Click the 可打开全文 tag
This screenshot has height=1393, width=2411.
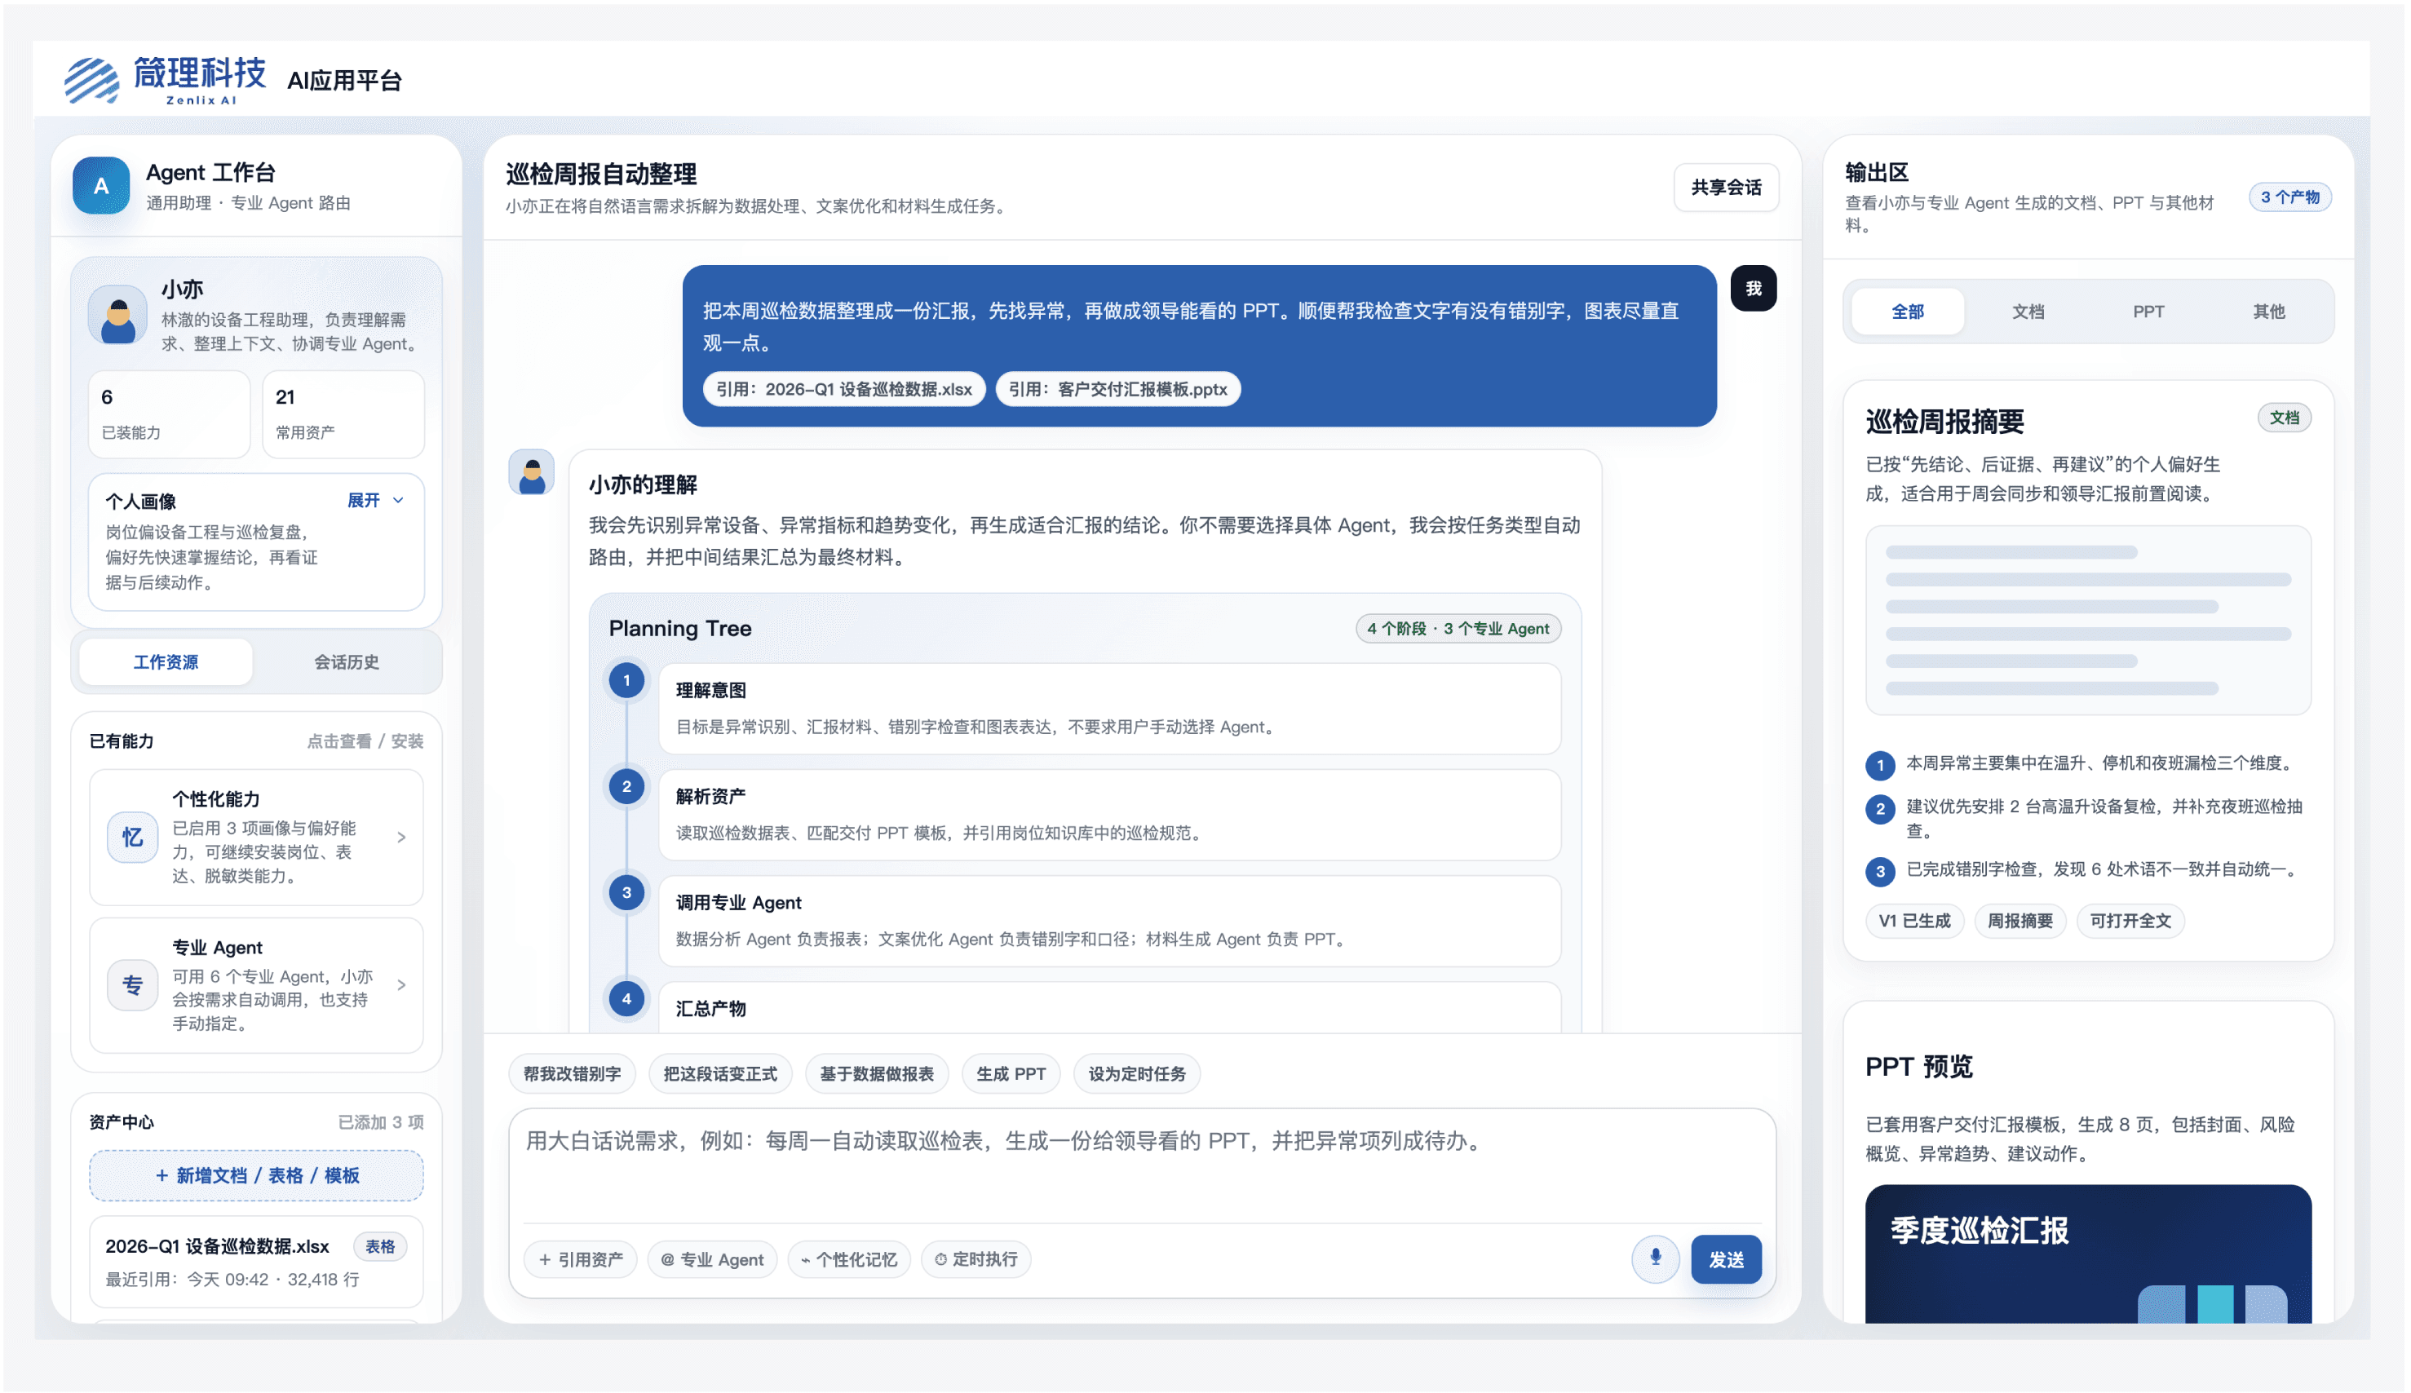point(2130,922)
